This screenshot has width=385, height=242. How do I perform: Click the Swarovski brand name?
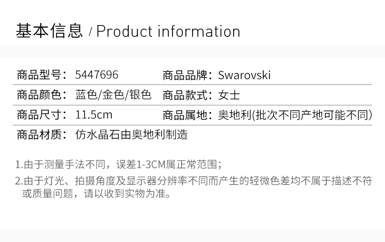pos(244,76)
